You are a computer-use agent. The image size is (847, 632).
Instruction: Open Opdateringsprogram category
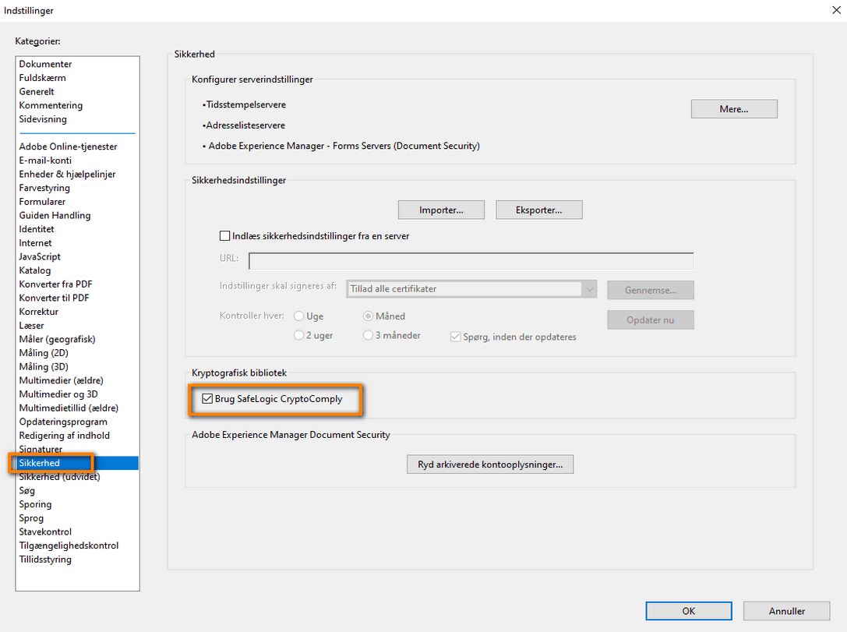pos(62,422)
